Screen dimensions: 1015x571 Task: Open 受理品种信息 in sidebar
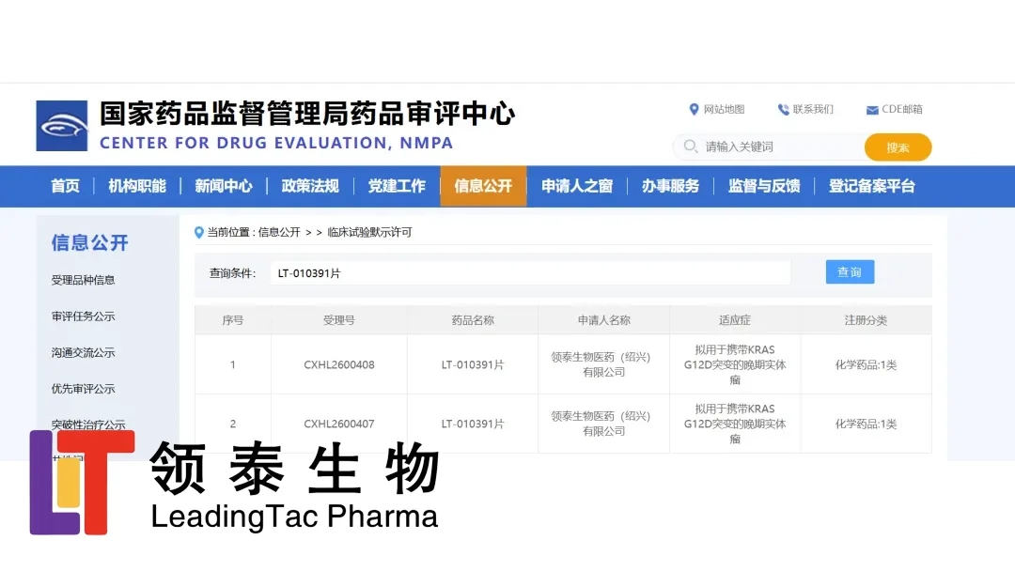point(83,280)
